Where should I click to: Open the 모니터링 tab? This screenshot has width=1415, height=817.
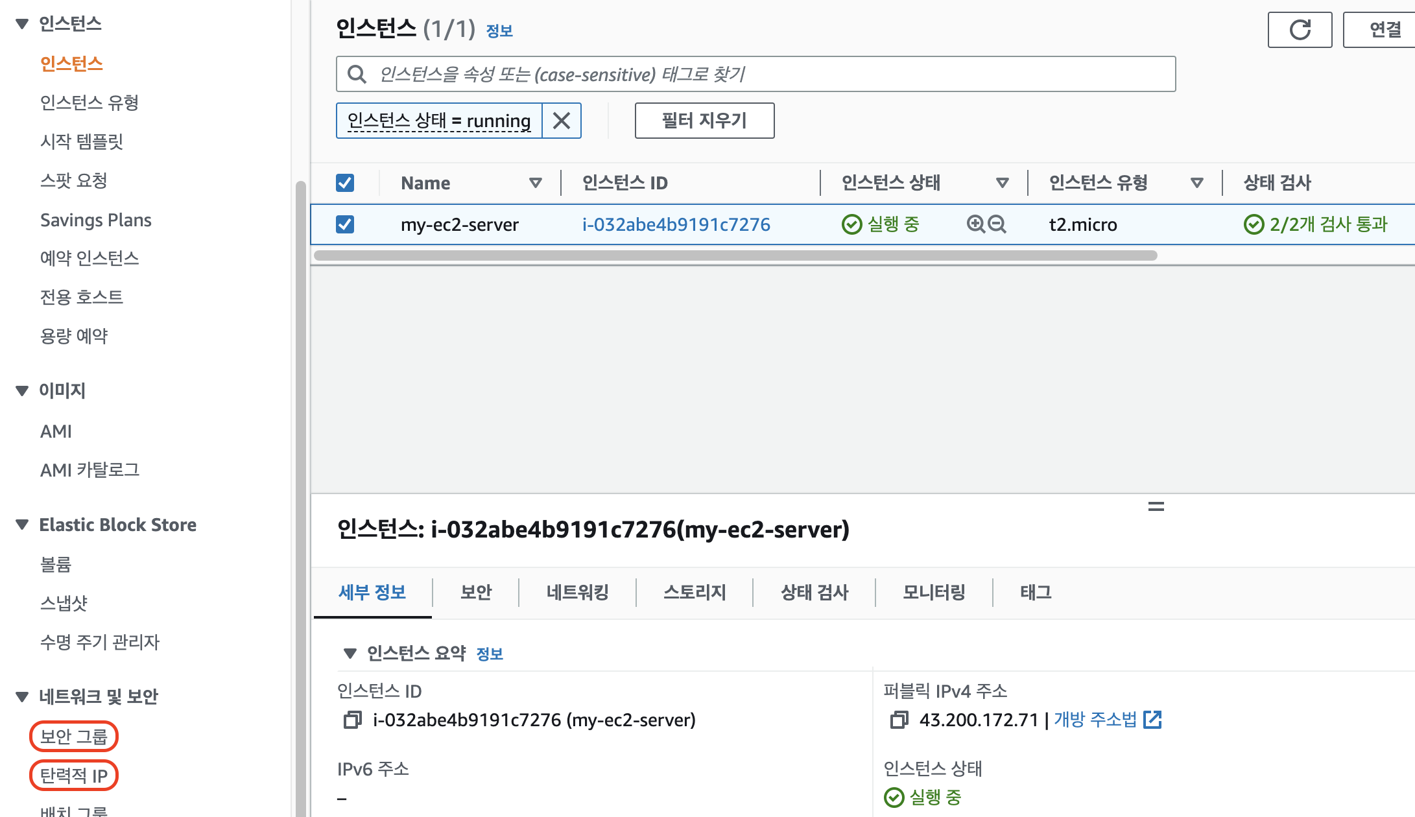pos(934,592)
